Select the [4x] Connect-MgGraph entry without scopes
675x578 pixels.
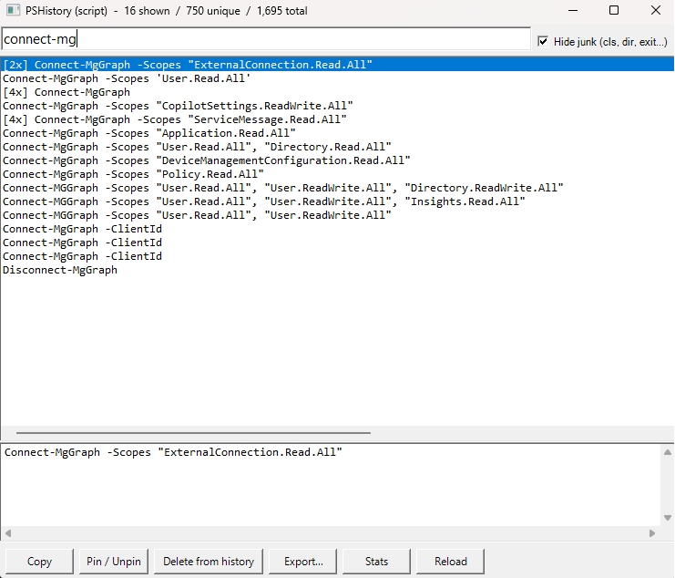pyautogui.click(x=337, y=92)
